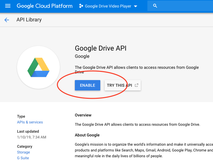Open the hamburger navigation menu
The image size is (213, 161).
(x=8, y=6)
